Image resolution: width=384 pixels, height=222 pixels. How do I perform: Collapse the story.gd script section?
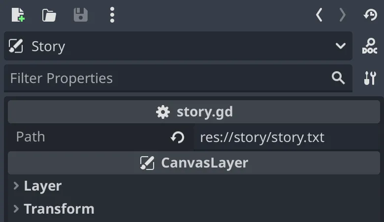(194, 112)
